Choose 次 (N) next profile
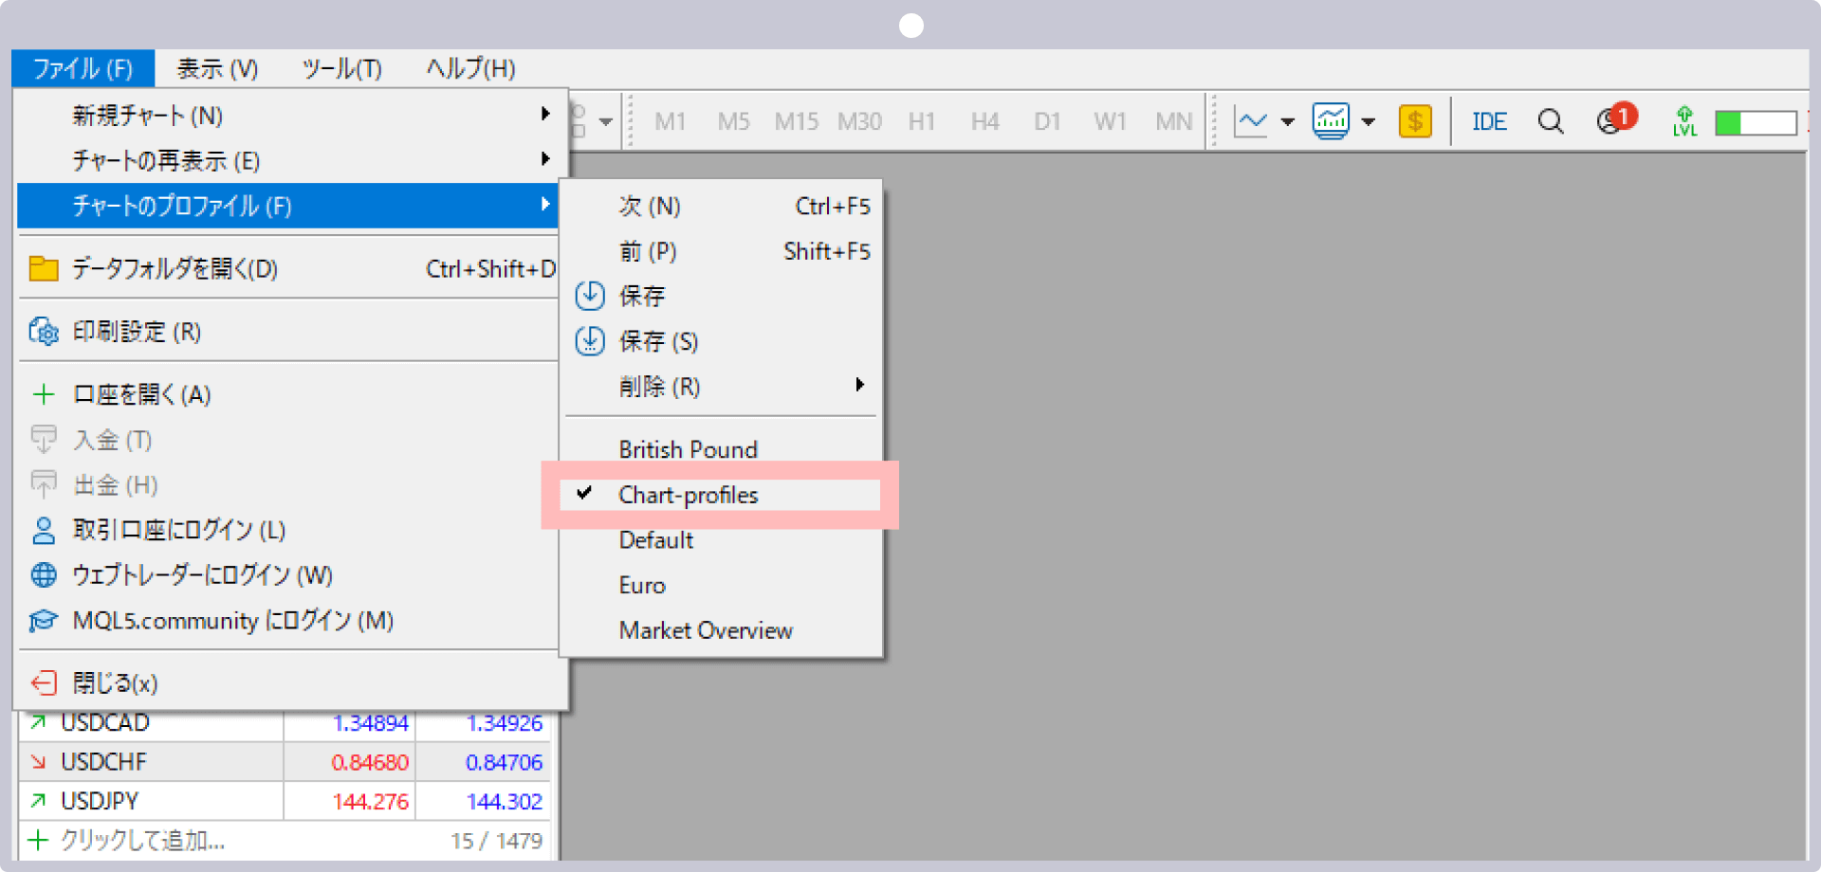The image size is (1821, 872). tap(721, 206)
